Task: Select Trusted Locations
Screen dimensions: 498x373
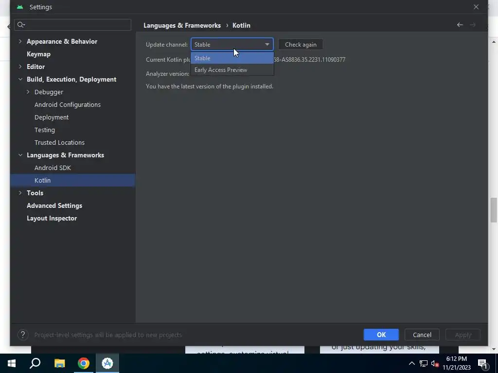Action: pyautogui.click(x=59, y=142)
